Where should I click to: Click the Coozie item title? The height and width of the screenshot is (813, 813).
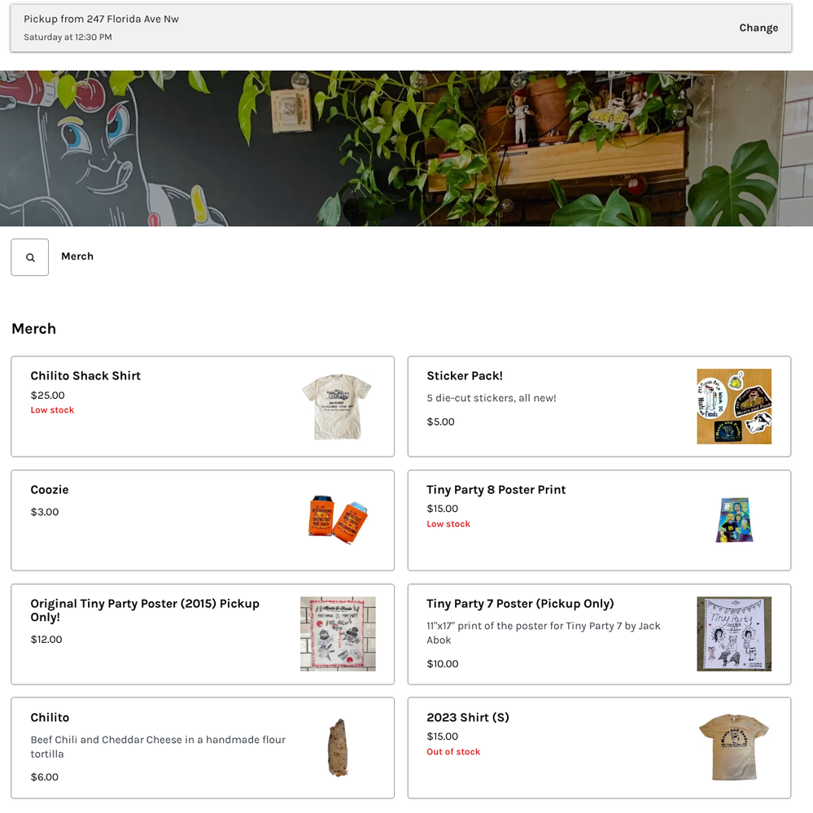click(x=50, y=490)
